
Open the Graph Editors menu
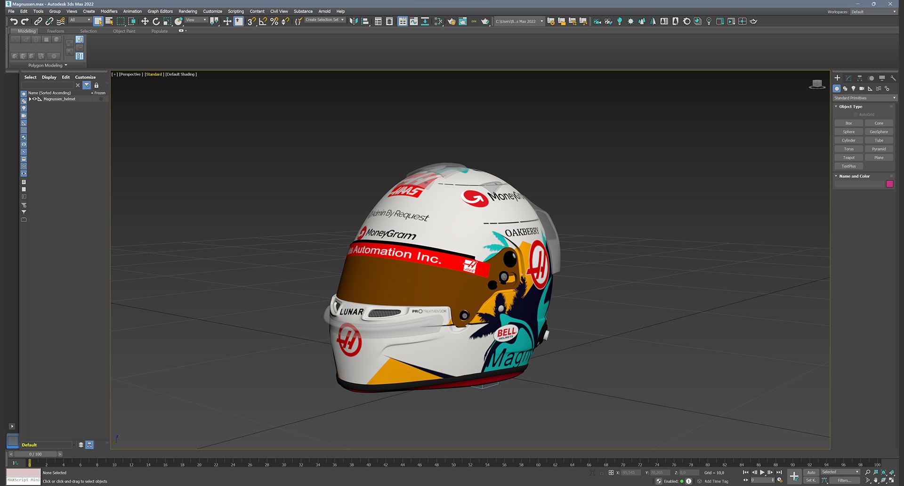point(160,11)
